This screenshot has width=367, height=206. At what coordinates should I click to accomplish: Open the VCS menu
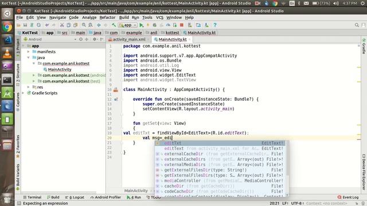pyautogui.click(x=159, y=18)
